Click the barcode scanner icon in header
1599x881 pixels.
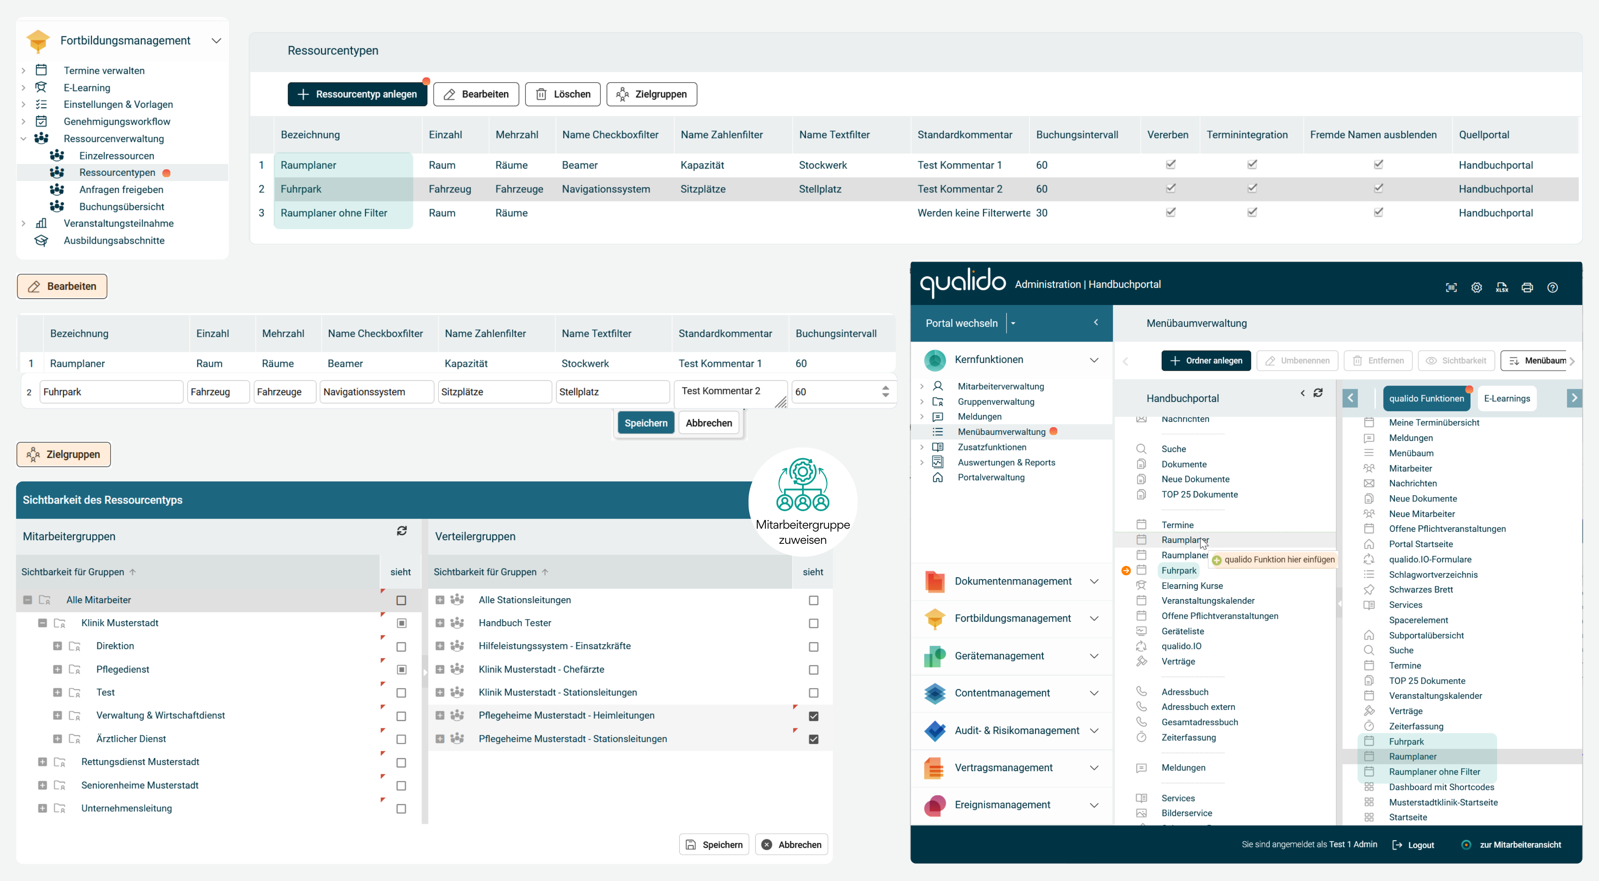(x=1451, y=287)
